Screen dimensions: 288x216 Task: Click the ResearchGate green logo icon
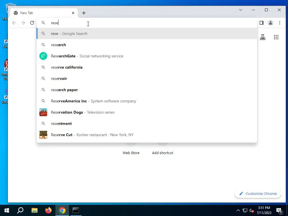point(43,56)
